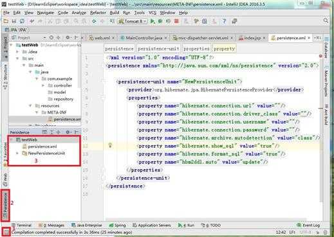Click the Project Structure toolbar icon
This screenshot has width=334, height=237.
point(205,21)
